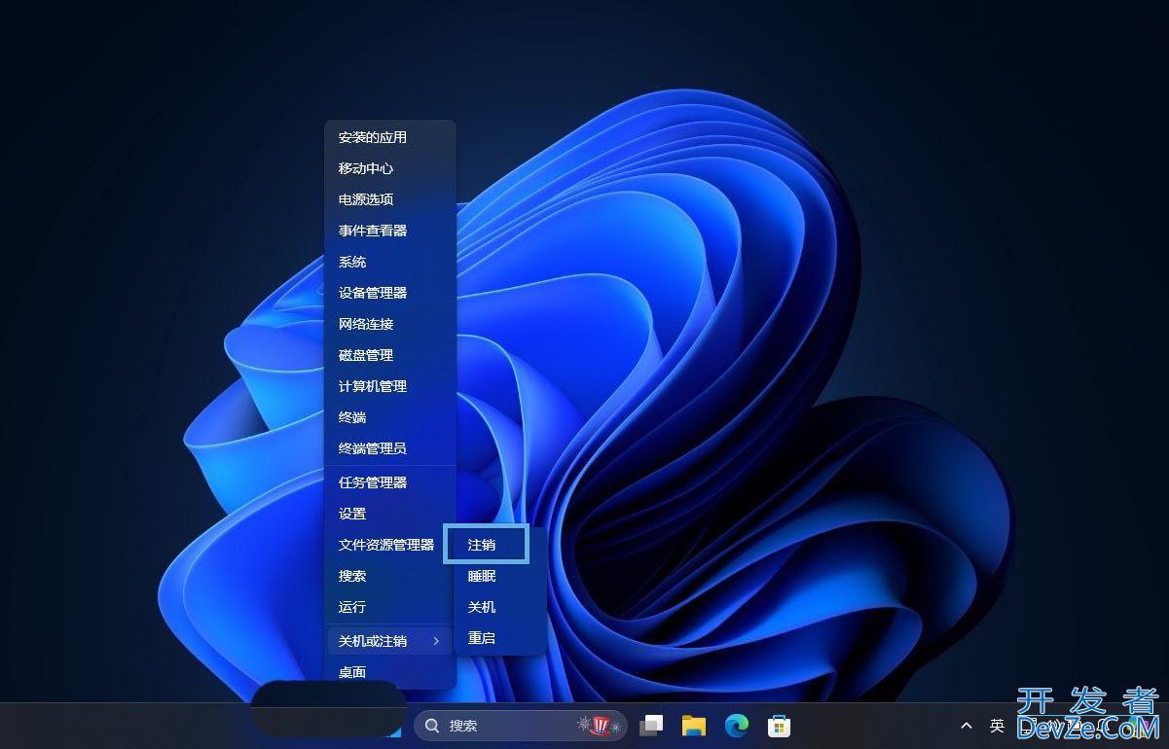The width and height of the screenshot is (1169, 749).
Task: Launch 计算机管理
Action: [x=389, y=386]
